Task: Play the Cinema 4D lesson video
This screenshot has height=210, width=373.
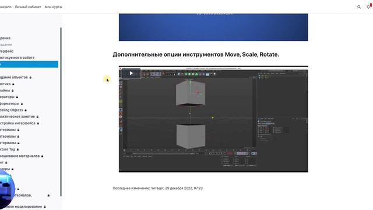Action: point(131,73)
